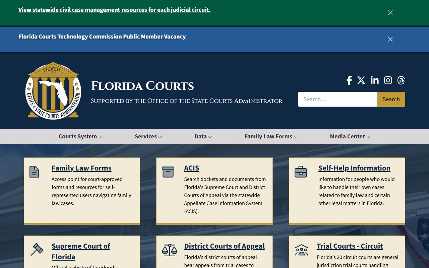The image size is (429, 268).
Task: Click the briefcase icon beside Self-Help Information
Action: click(x=301, y=172)
